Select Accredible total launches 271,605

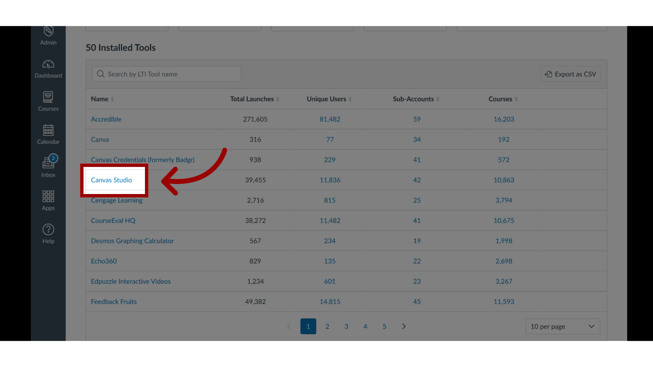tap(255, 119)
